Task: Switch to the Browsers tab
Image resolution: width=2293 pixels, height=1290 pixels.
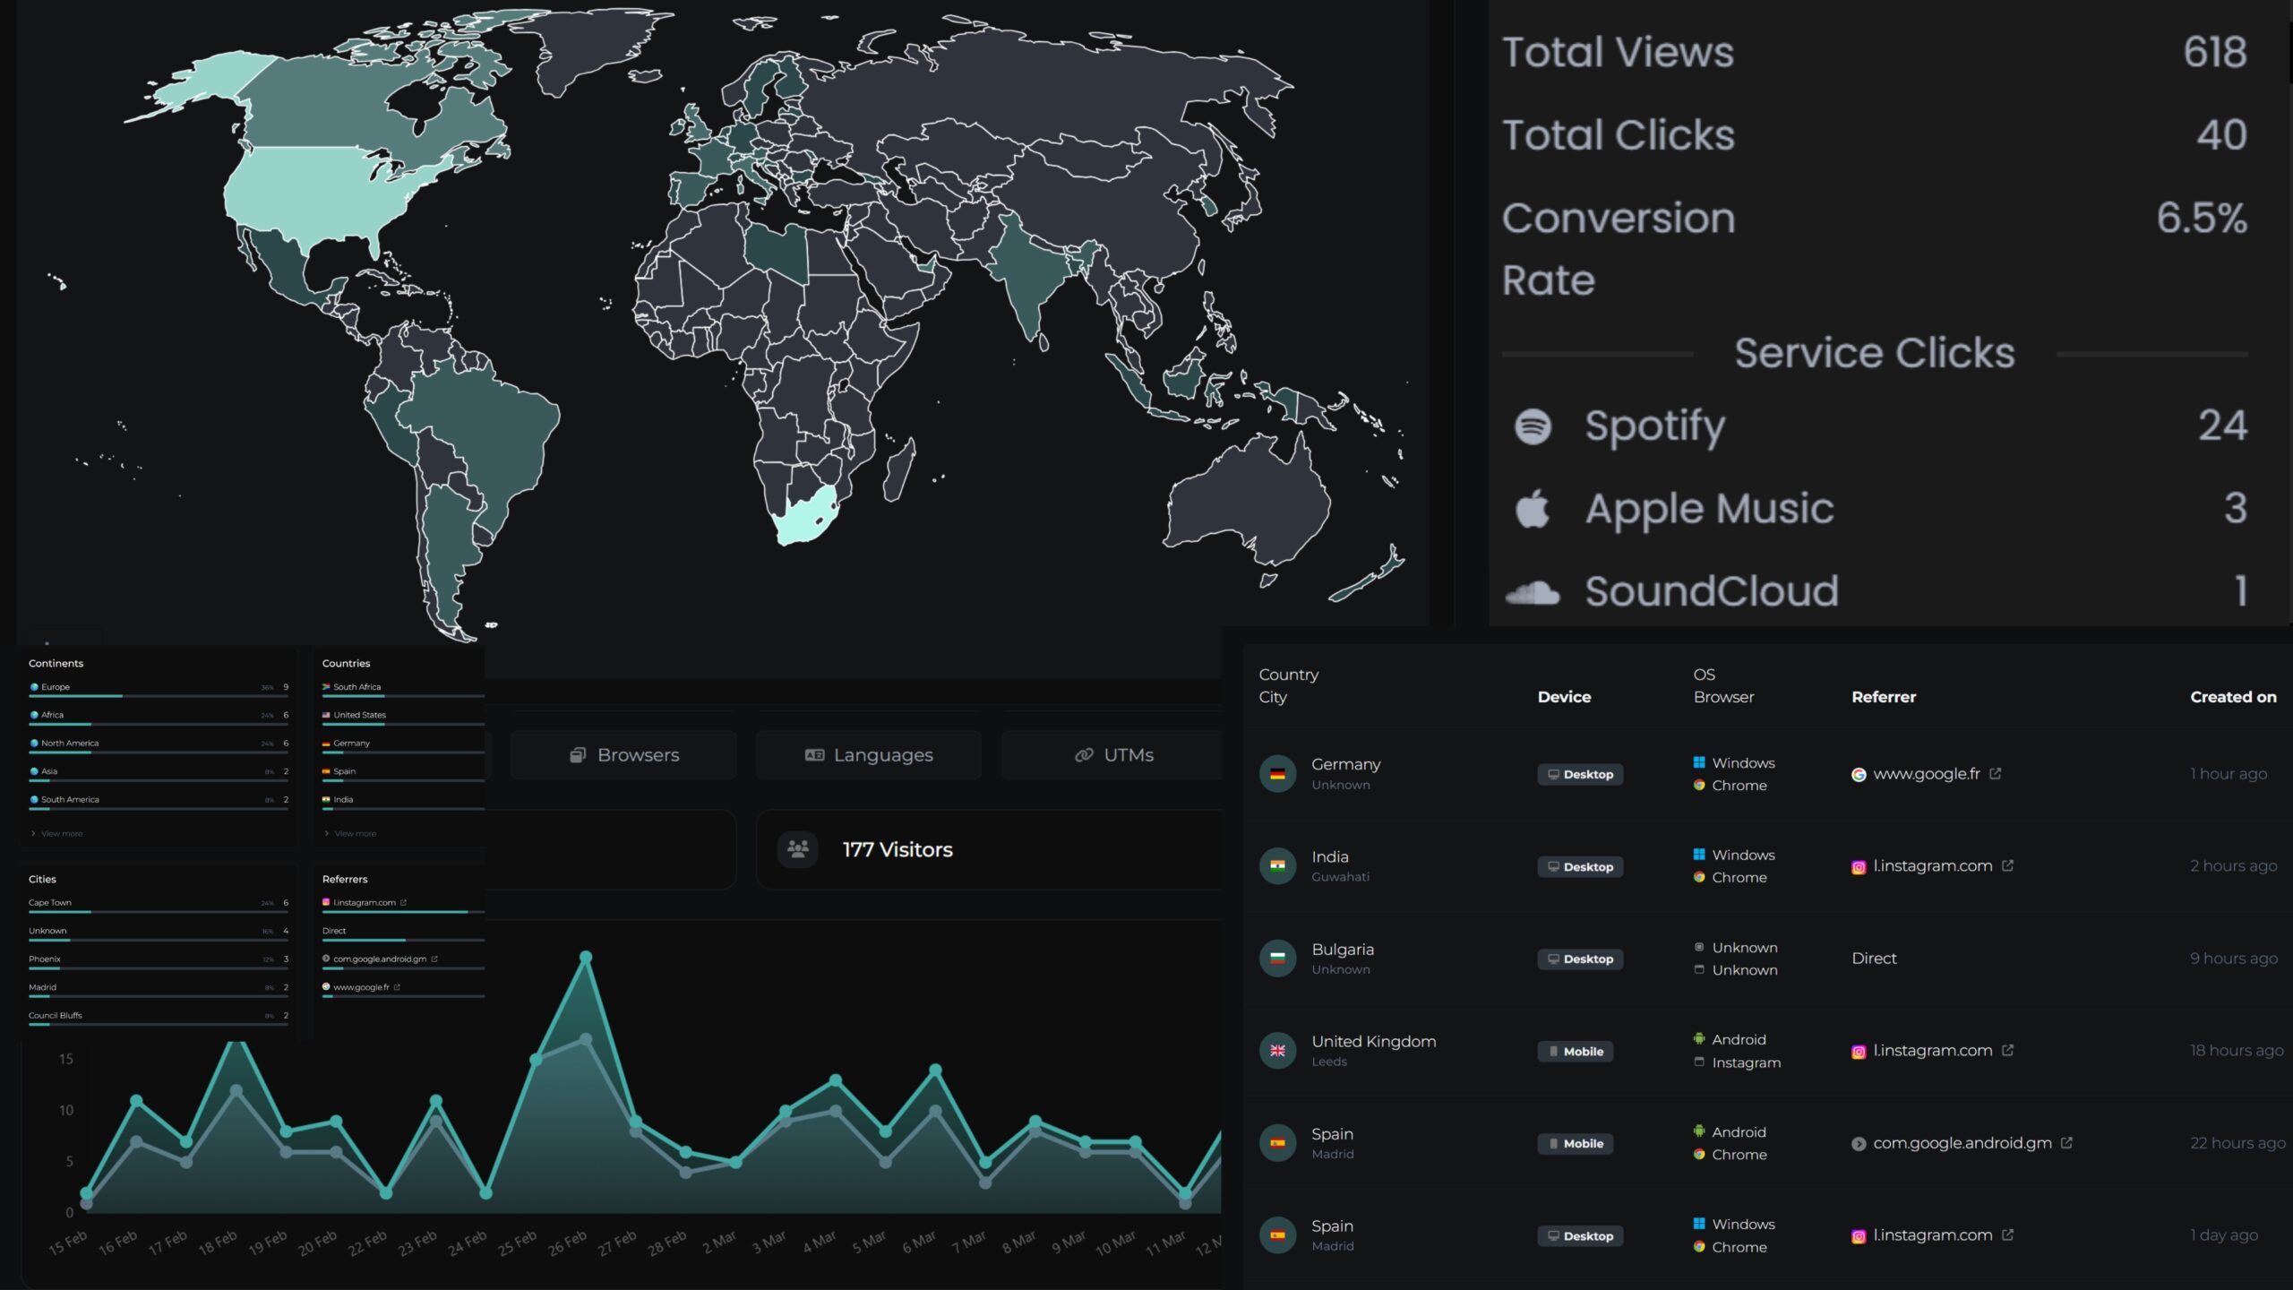Action: click(624, 755)
